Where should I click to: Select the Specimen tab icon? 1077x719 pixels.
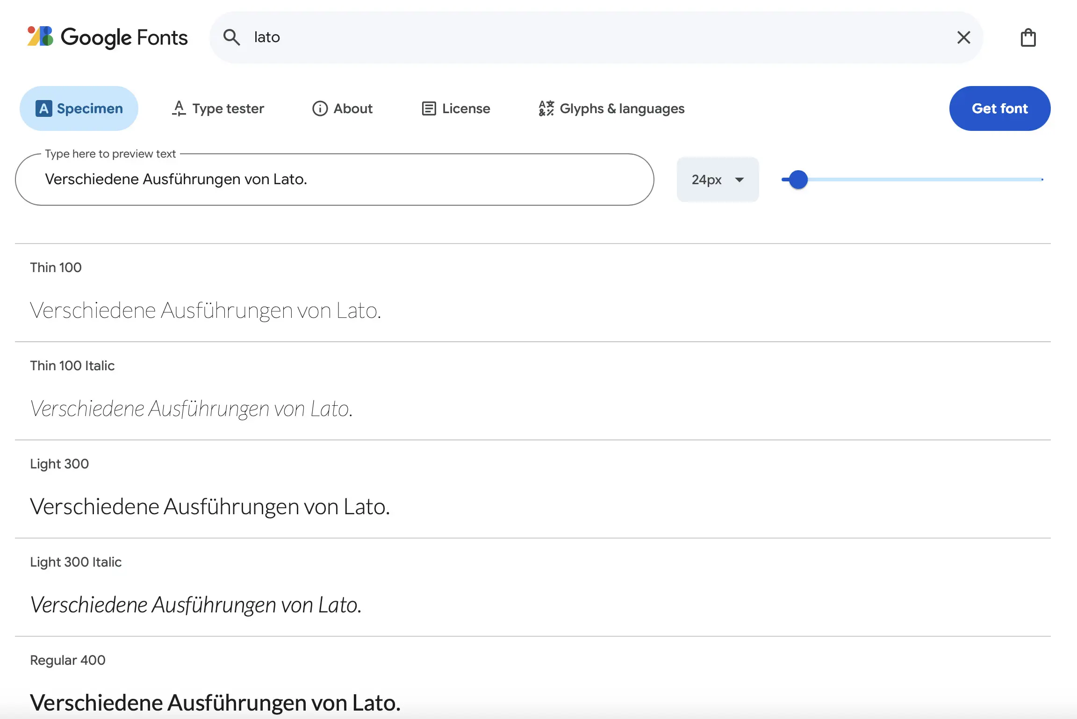click(44, 108)
